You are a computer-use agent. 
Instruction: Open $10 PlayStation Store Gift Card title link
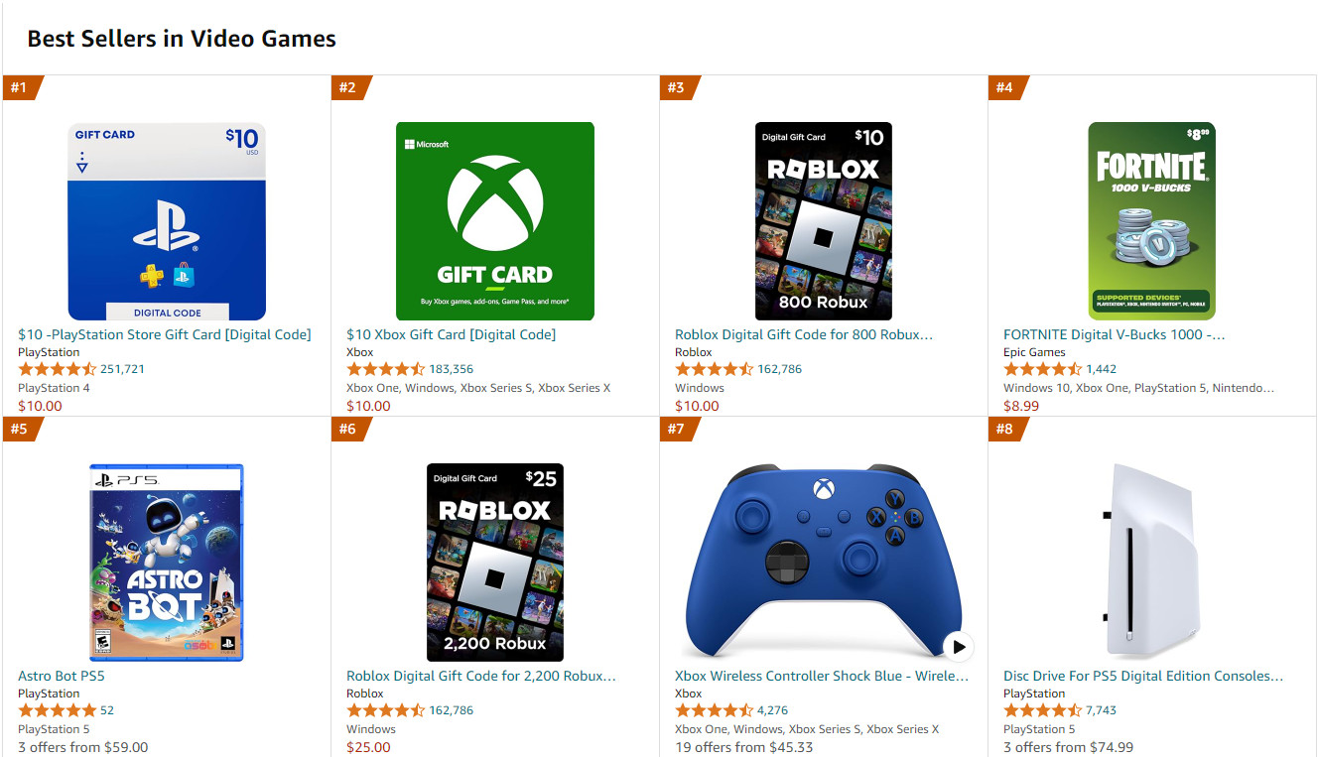point(165,334)
